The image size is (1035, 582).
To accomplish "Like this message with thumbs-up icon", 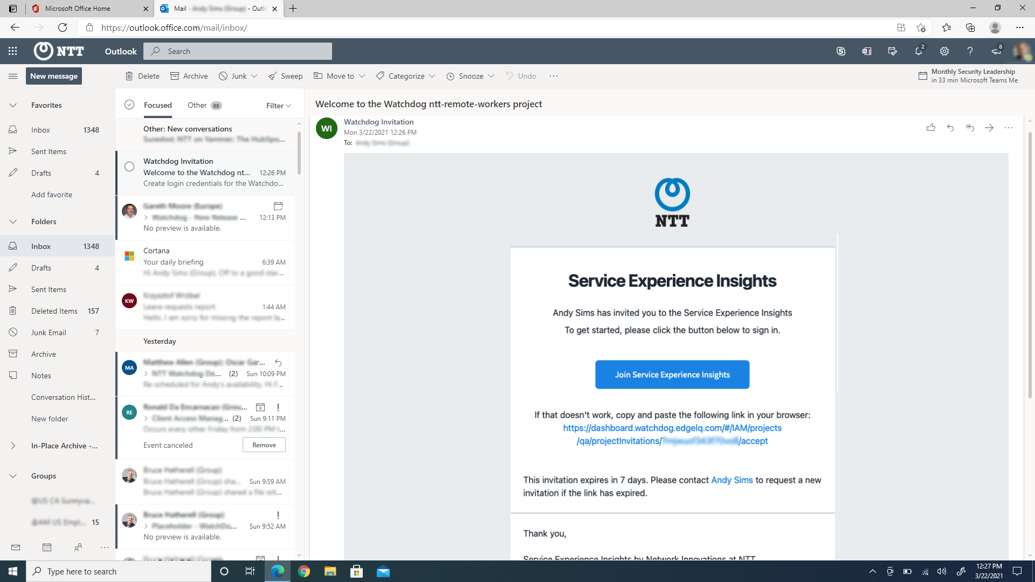I will 931,128.
